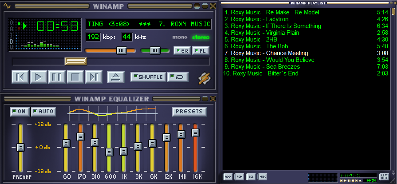
Task: Toggle the repeat button next to Shuffle
Action: pos(178,77)
